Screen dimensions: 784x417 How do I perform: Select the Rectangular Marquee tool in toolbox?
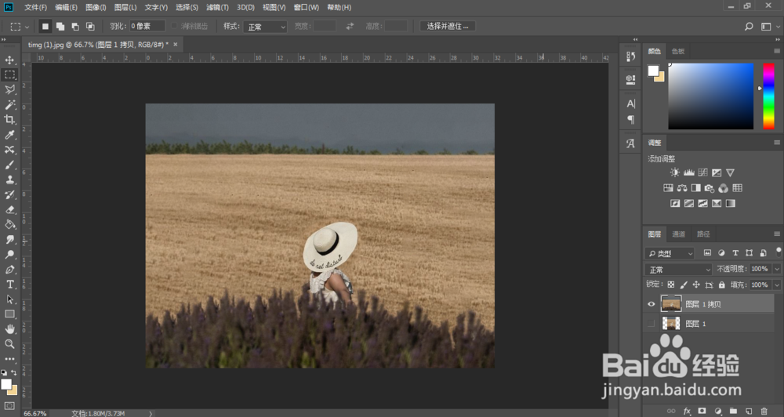(x=9, y=75)
